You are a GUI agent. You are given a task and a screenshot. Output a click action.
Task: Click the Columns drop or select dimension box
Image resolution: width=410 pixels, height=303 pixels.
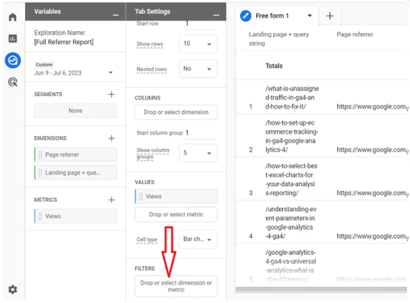pos(176,112)
